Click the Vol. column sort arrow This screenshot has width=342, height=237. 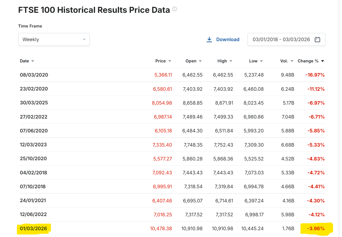[x=292, y=61]
